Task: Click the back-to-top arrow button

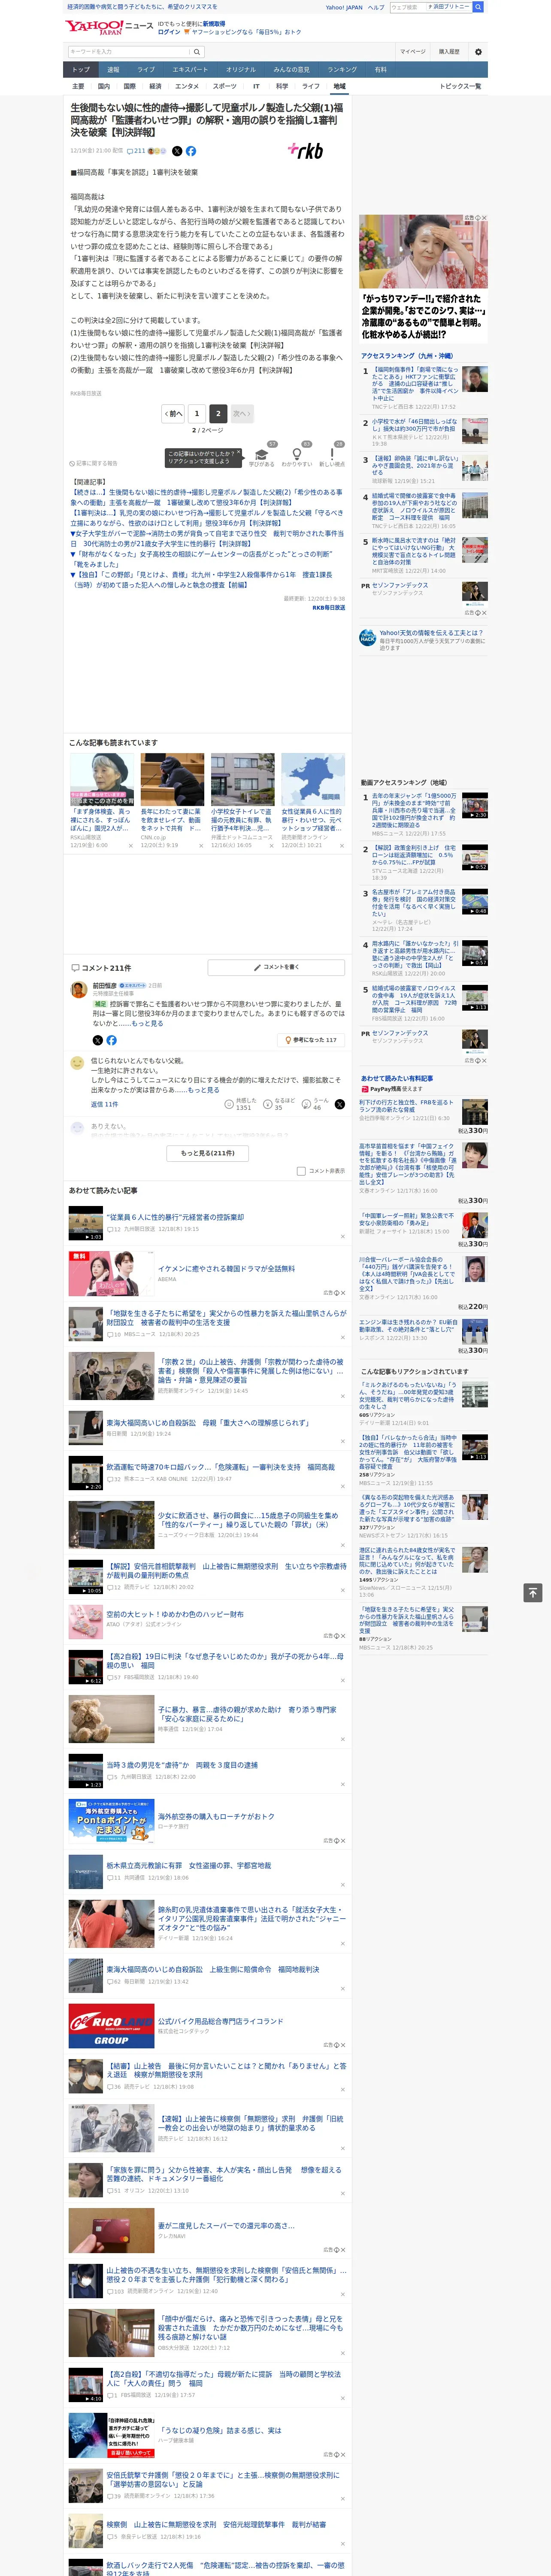Action: tap(532, 1593)
